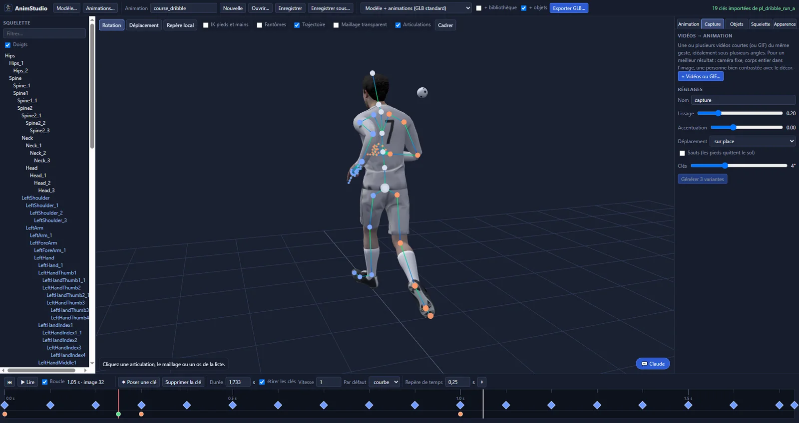Click the diamond add-marker button after Repère de temps
Viewport: 799px width, 423px height.
point(482,382)
